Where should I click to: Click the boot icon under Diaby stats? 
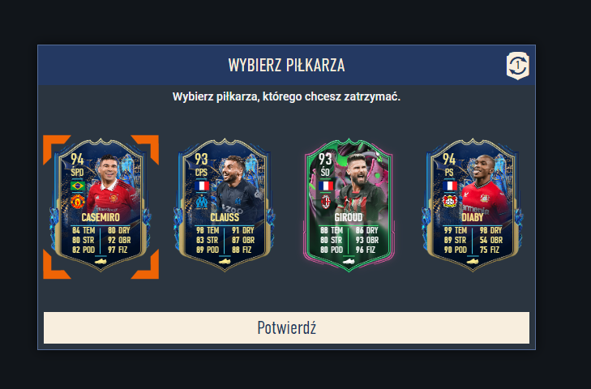[x=473, y=261]
